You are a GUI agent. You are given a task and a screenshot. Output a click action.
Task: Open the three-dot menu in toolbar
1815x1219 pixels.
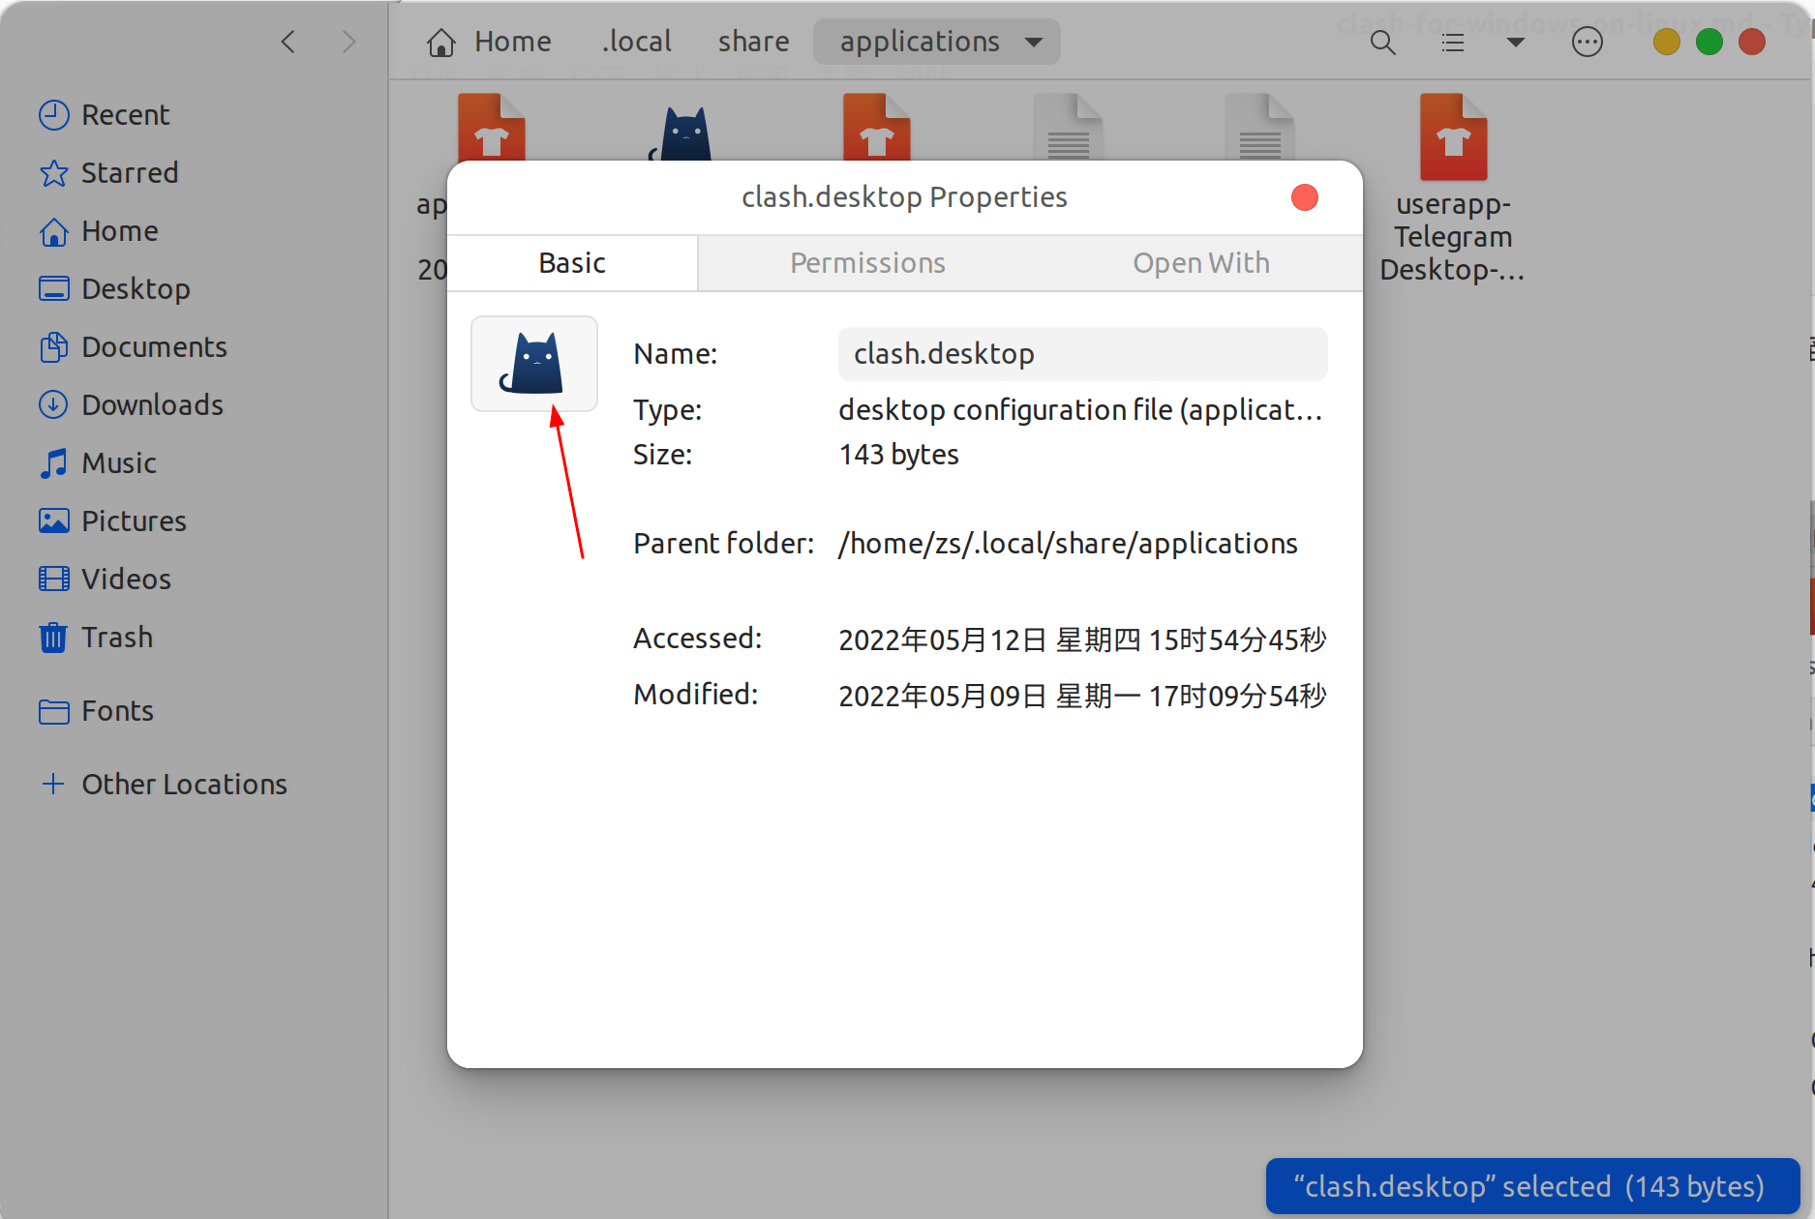click(x=1587, y=42)
